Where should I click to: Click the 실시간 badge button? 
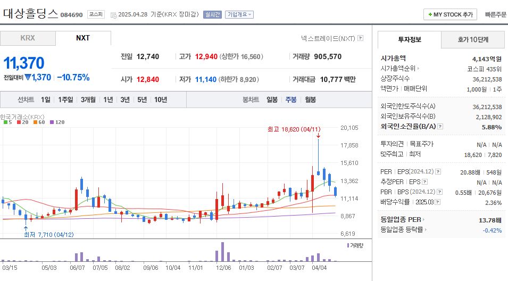pyautogui.click(x=212, y=14)
